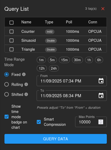Click the Name column header
The width and height of the screenshot is (111, 150).
26,22
